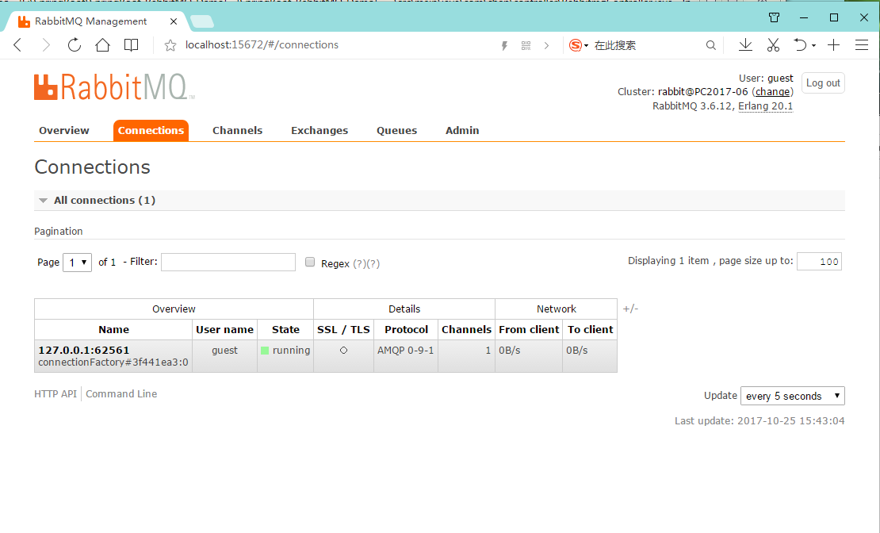Bookmark page with the star icon
The image size is (880, 533).
click(x=170, y=45)
